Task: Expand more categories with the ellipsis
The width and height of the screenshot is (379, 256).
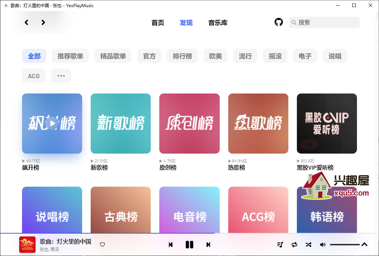Action: click(x=61, y=76)
